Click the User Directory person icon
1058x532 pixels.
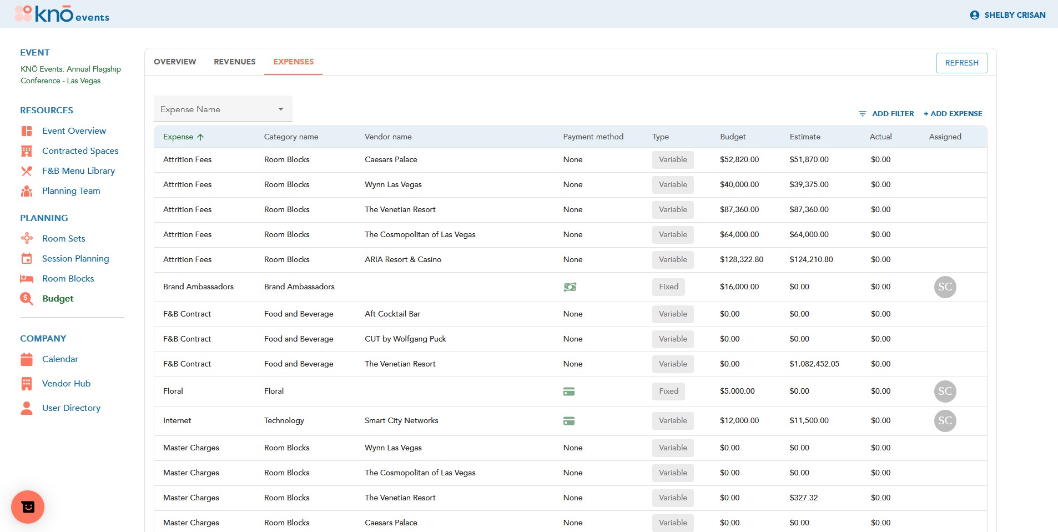click(x=27, y=408)
